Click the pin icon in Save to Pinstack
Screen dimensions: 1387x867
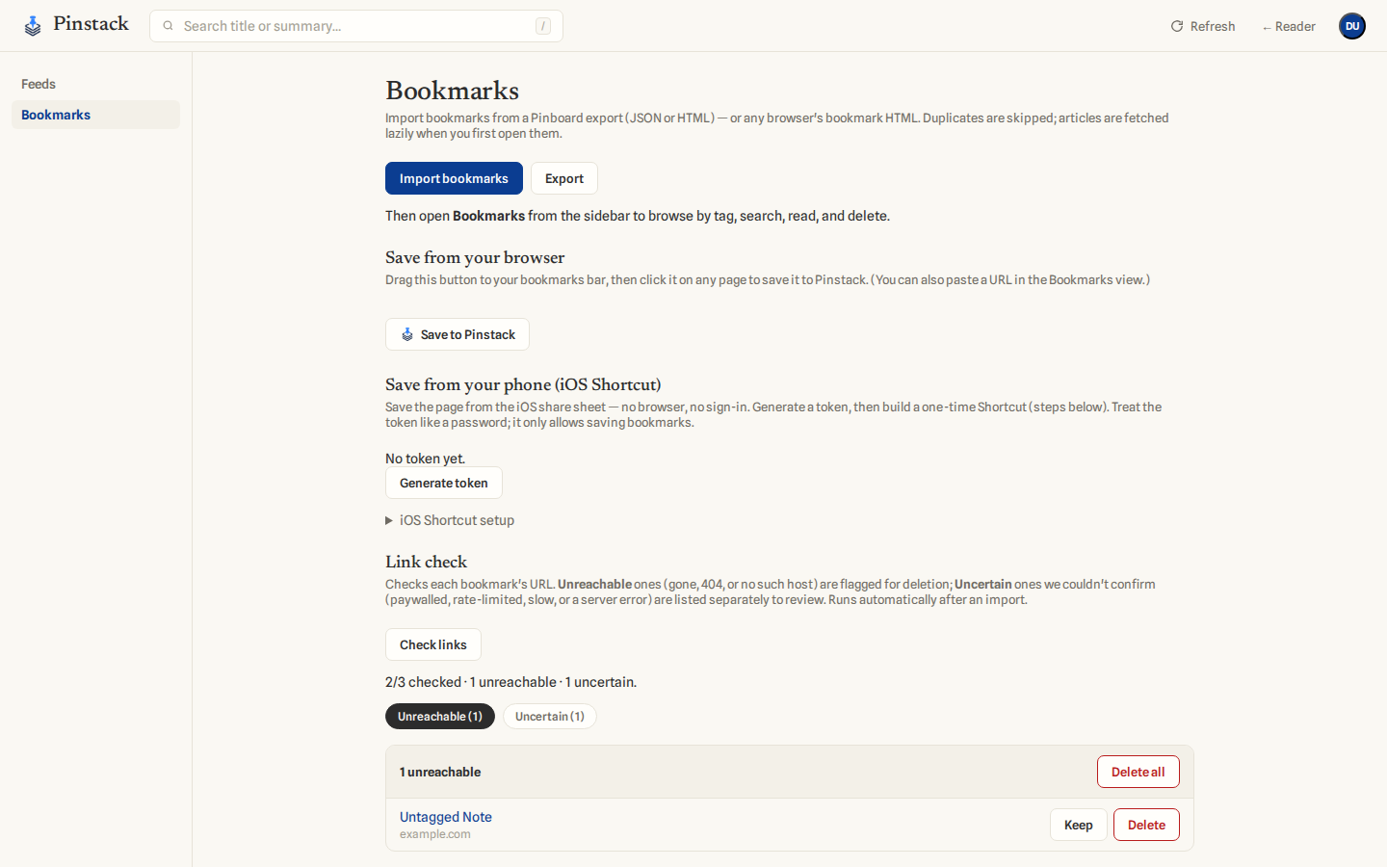click(x=407, y=334)
